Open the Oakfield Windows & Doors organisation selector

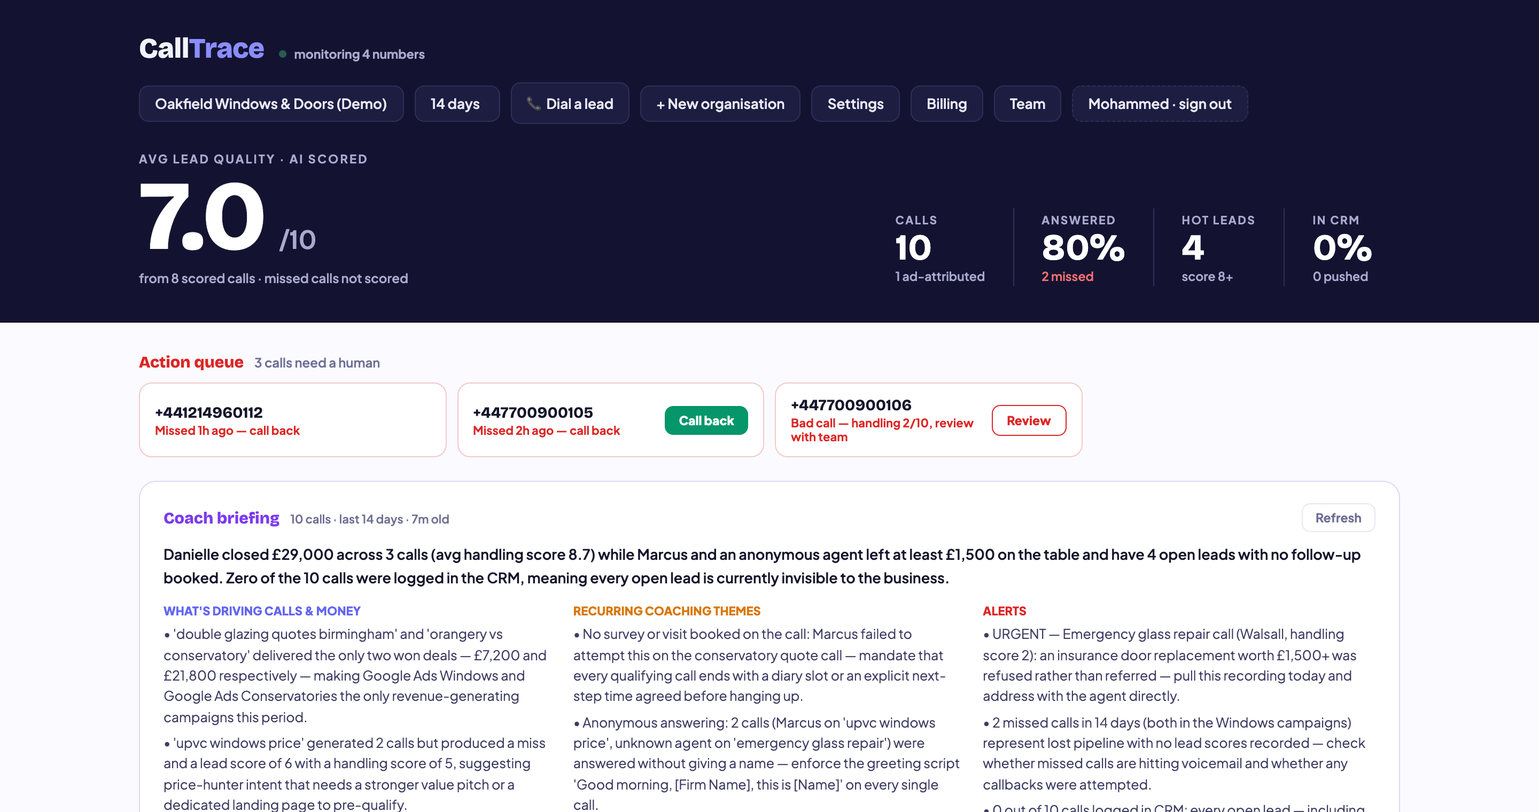(x=271, y=104)
